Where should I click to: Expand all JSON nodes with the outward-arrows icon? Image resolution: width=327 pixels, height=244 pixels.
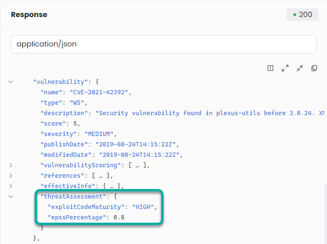[285, 68]
